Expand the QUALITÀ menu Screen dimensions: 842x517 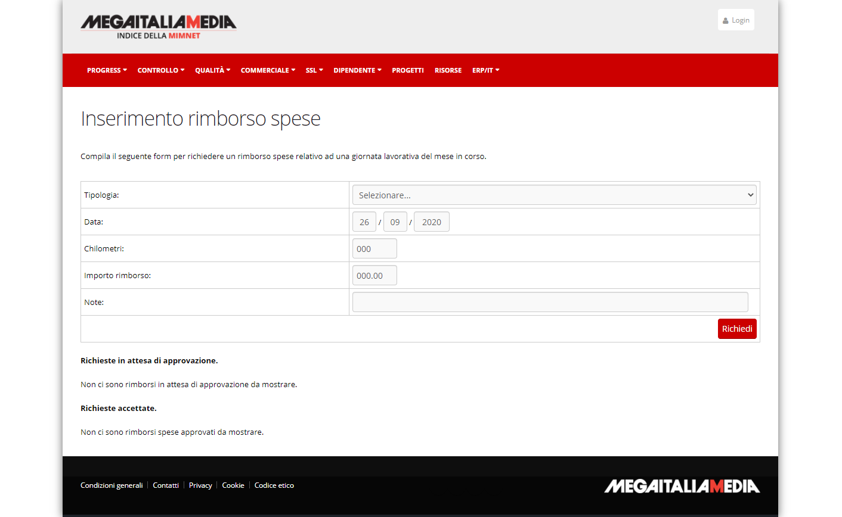(x=212, y=70)
